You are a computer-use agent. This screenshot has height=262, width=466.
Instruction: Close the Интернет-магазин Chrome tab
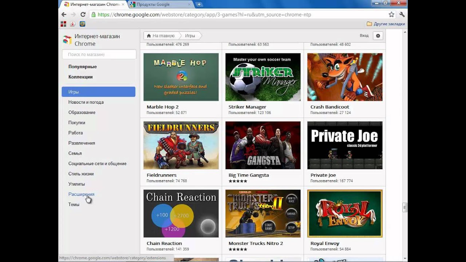[x=123, y=4]
